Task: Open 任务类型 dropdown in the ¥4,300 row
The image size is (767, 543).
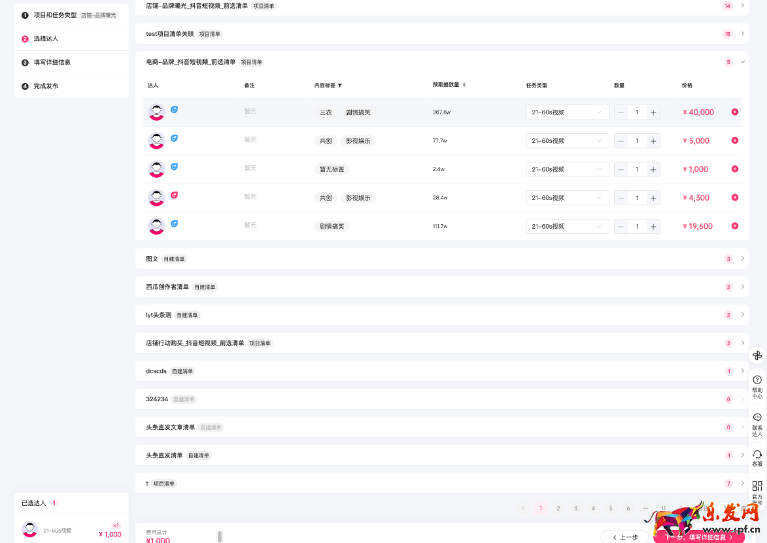Action: click(x=567, y=198)
